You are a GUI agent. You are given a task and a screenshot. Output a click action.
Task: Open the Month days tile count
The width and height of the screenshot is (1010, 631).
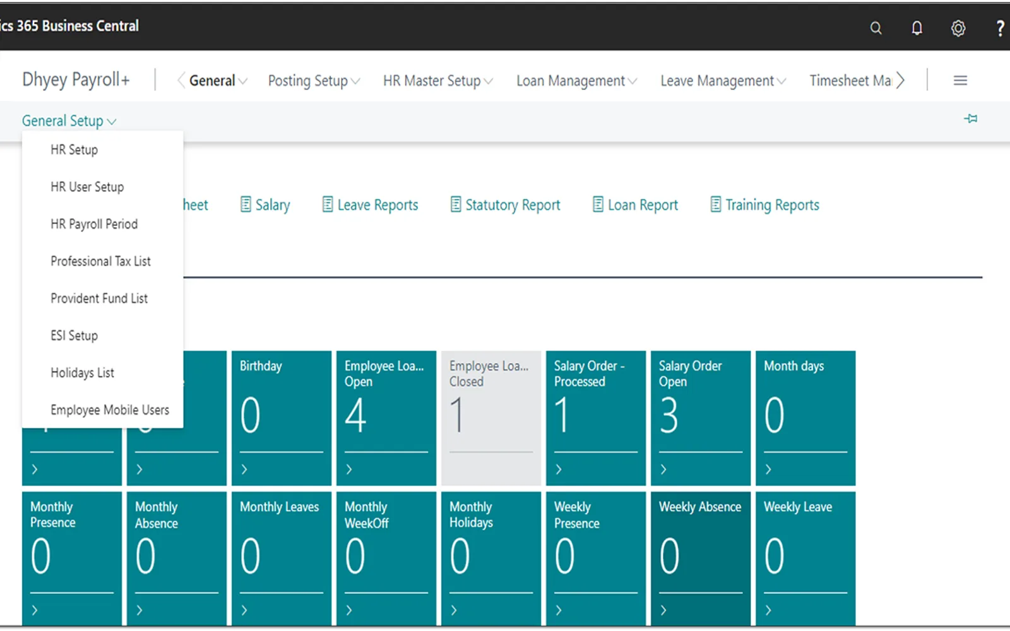point(774,415)
